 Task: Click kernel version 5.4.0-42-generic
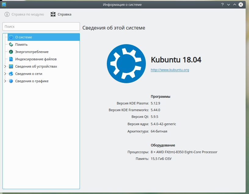163,124
